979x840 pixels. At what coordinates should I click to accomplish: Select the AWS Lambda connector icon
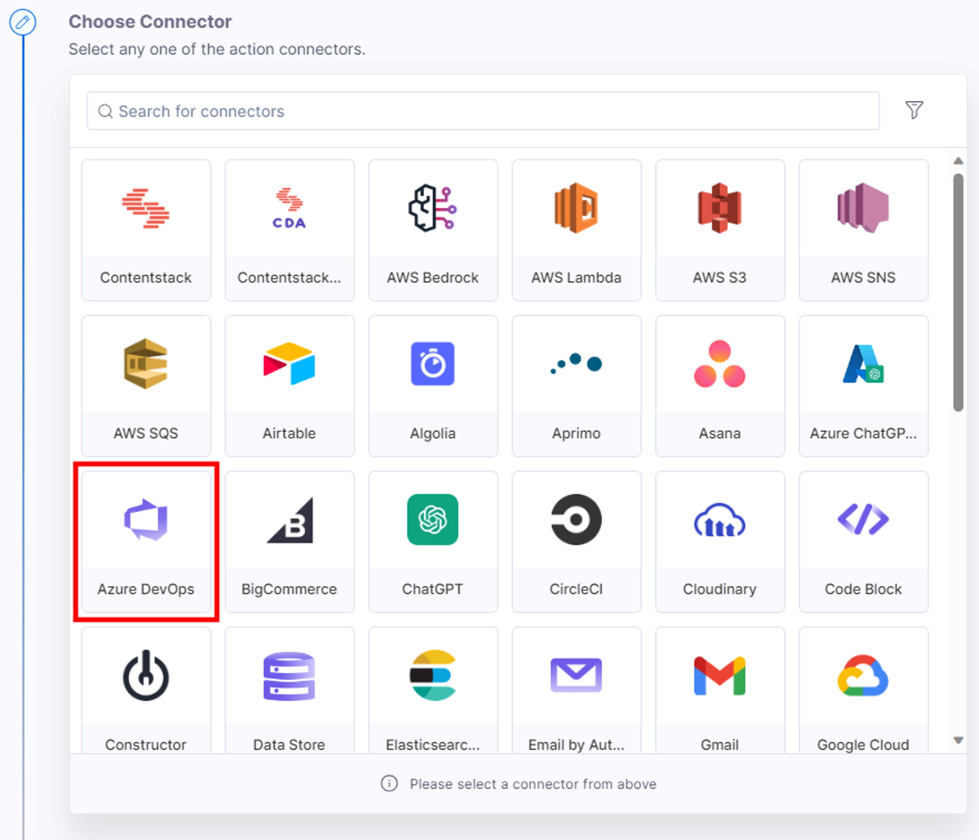click(576, 208)
